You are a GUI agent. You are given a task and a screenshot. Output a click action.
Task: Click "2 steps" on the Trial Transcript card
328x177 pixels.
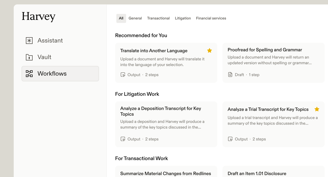point(259,139)
